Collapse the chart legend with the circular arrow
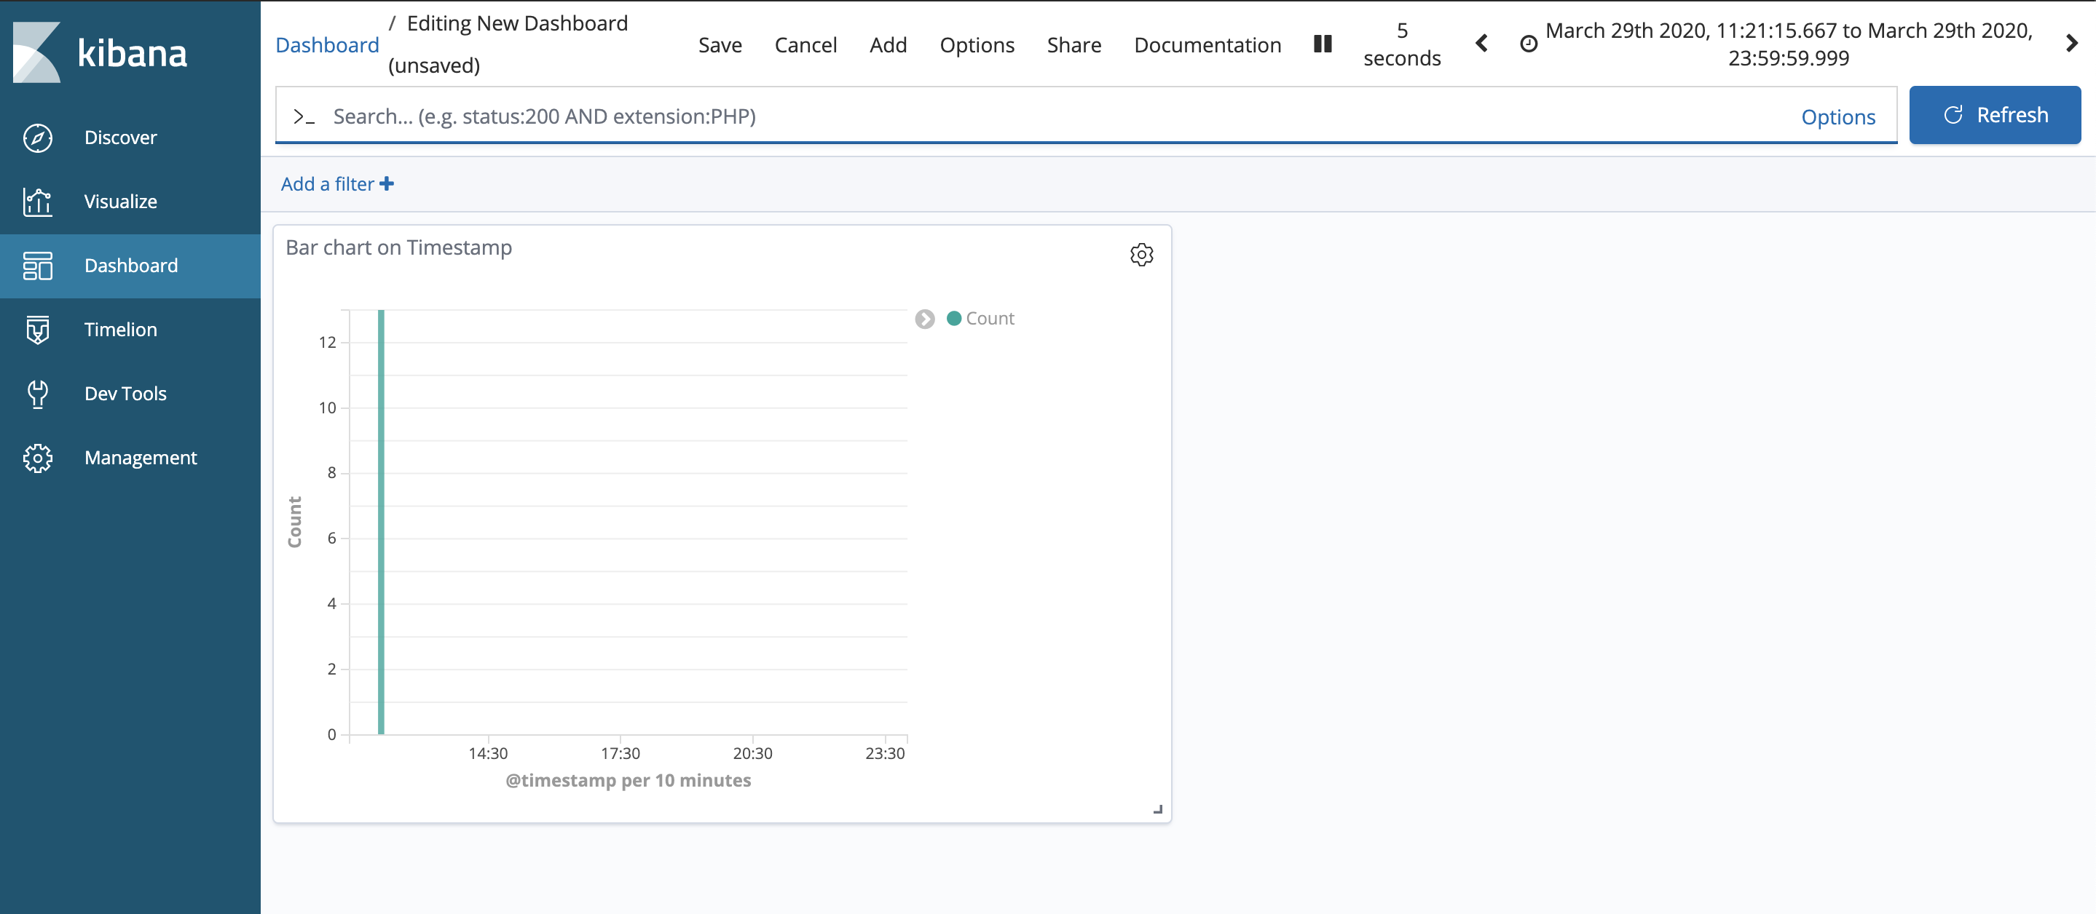 point(924,319)
